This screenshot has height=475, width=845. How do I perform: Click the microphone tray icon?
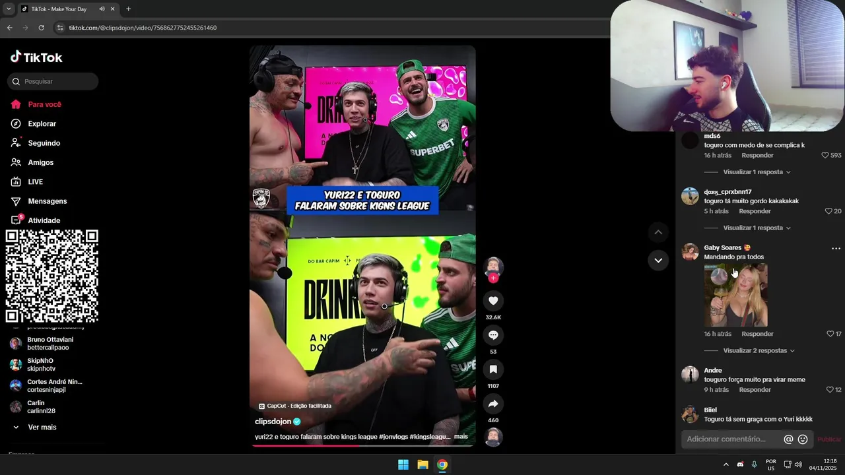(755, 464)
